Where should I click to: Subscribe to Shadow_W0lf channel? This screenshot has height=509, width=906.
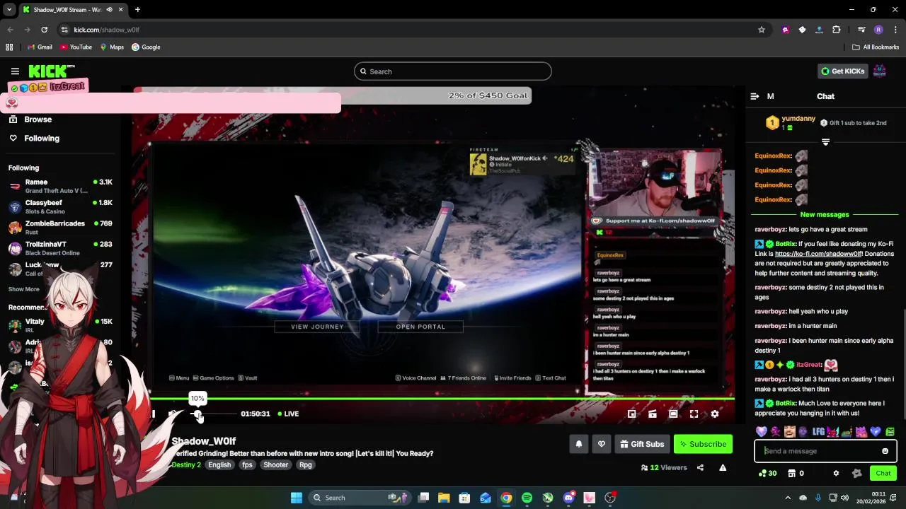[x=703, y=444]
